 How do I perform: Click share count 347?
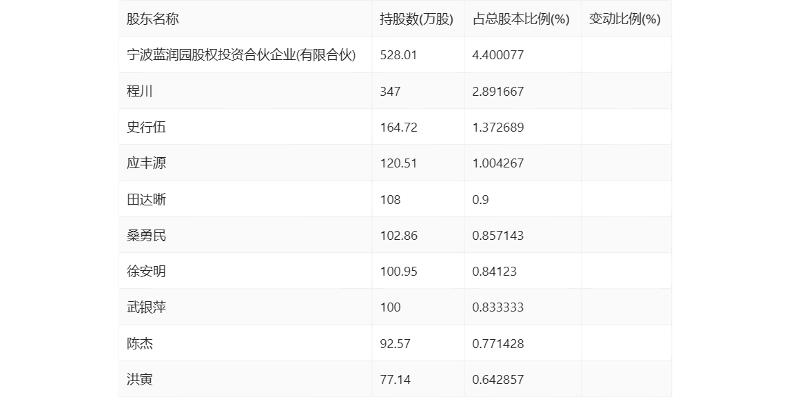(x=391, y=91)
